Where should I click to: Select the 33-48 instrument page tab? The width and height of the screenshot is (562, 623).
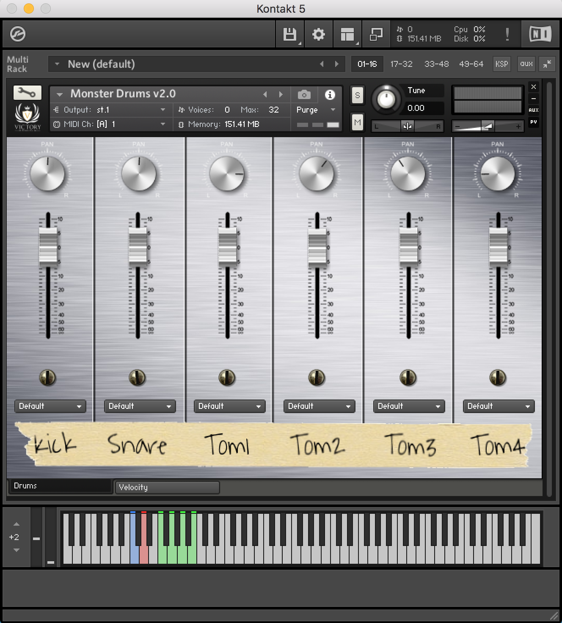(436, 64)
